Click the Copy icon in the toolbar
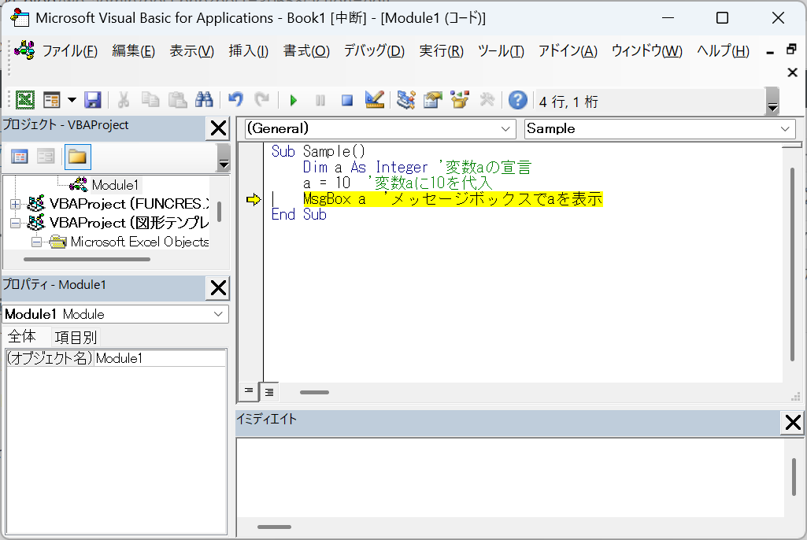Image resolution: width=807 pixels, height=540 pixels. click(150, 100)
